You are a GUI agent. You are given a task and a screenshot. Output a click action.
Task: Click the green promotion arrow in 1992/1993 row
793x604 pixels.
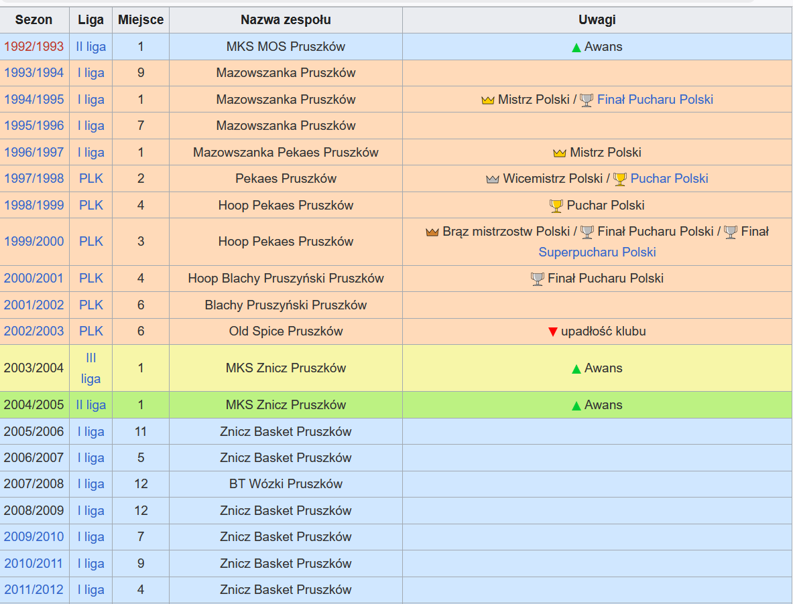point(576,48)
